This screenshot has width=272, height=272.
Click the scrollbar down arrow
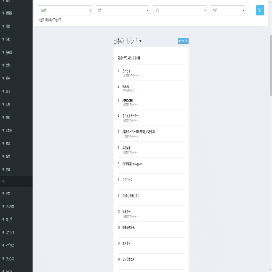(271, 269)
